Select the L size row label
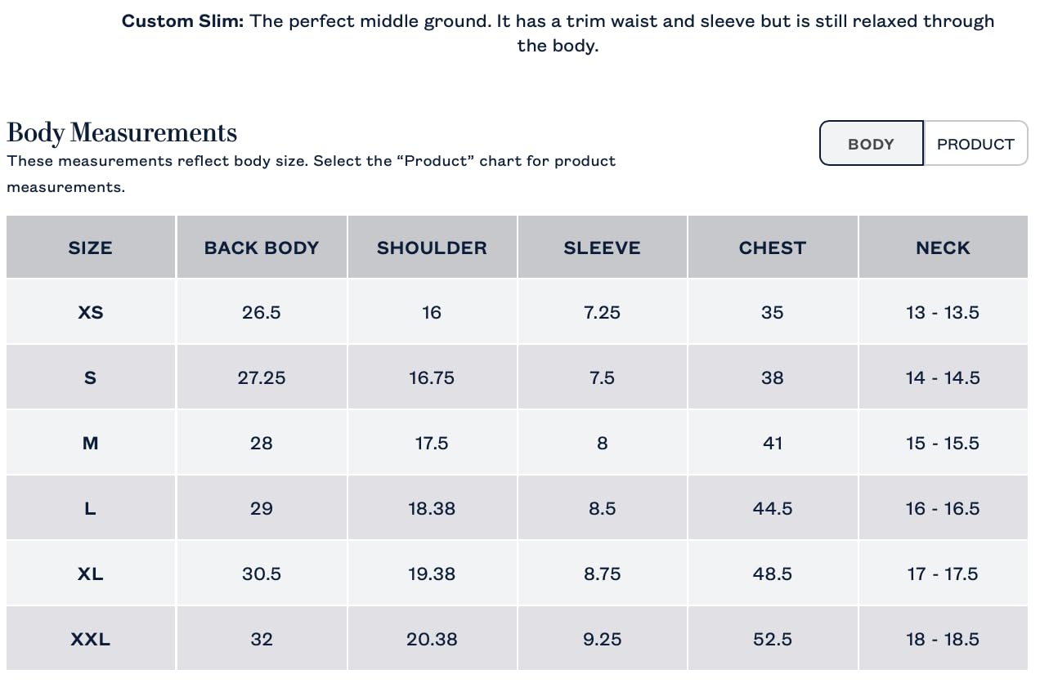1040x683 pixels. (x=90, y=508)
